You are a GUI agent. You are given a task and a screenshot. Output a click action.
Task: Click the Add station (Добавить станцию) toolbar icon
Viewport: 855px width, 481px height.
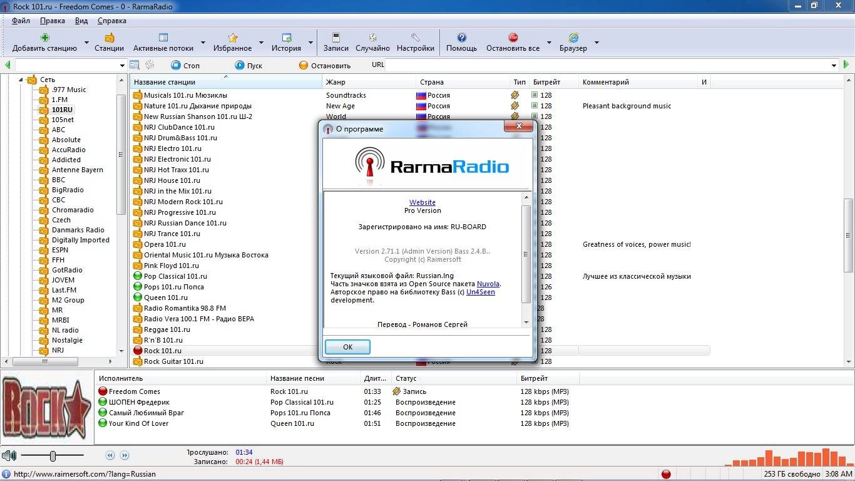[45, 38]
